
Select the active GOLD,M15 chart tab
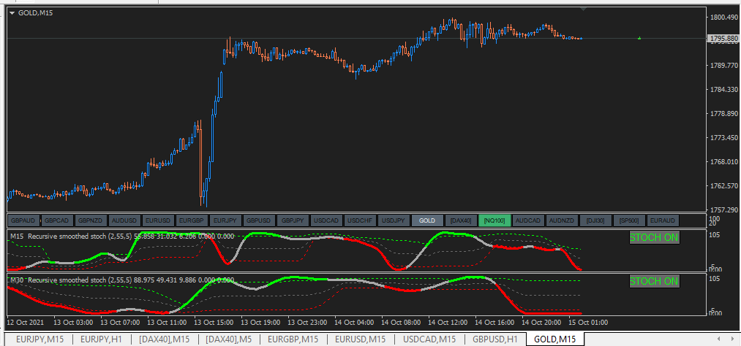(x=554, y=339)
